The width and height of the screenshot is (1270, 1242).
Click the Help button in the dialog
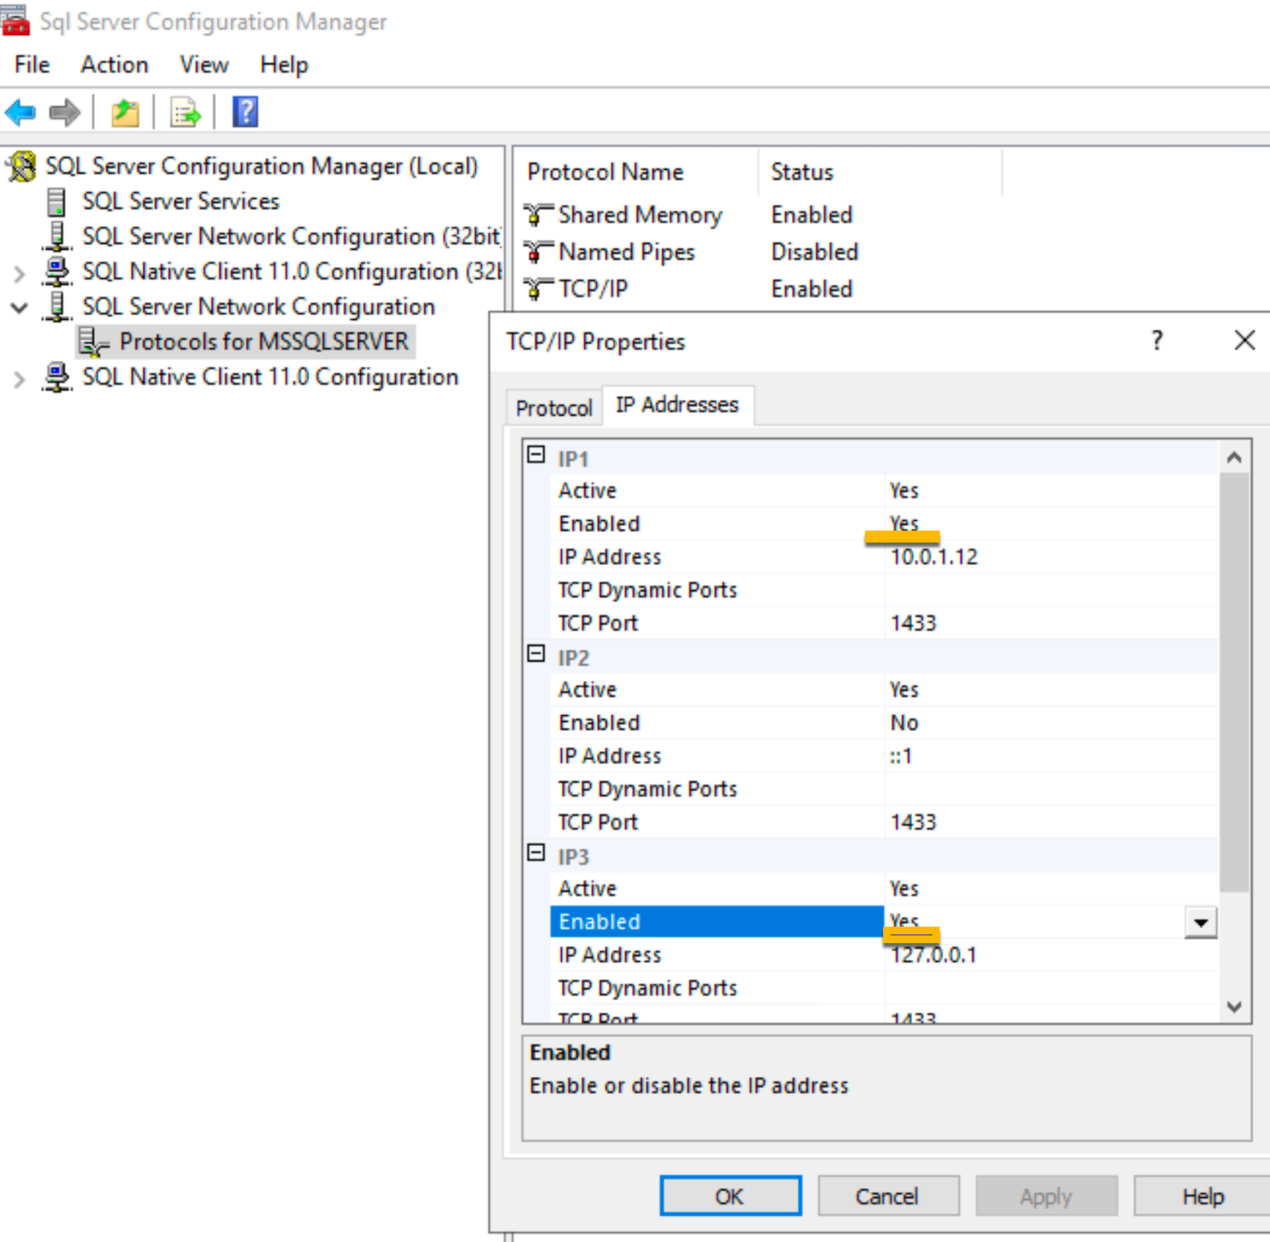(1202, 1196)
